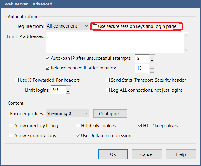This screenshot has height=166, width=201.
Task: Expand the Encoder profiles dropdown
Action: click(67, 114)
